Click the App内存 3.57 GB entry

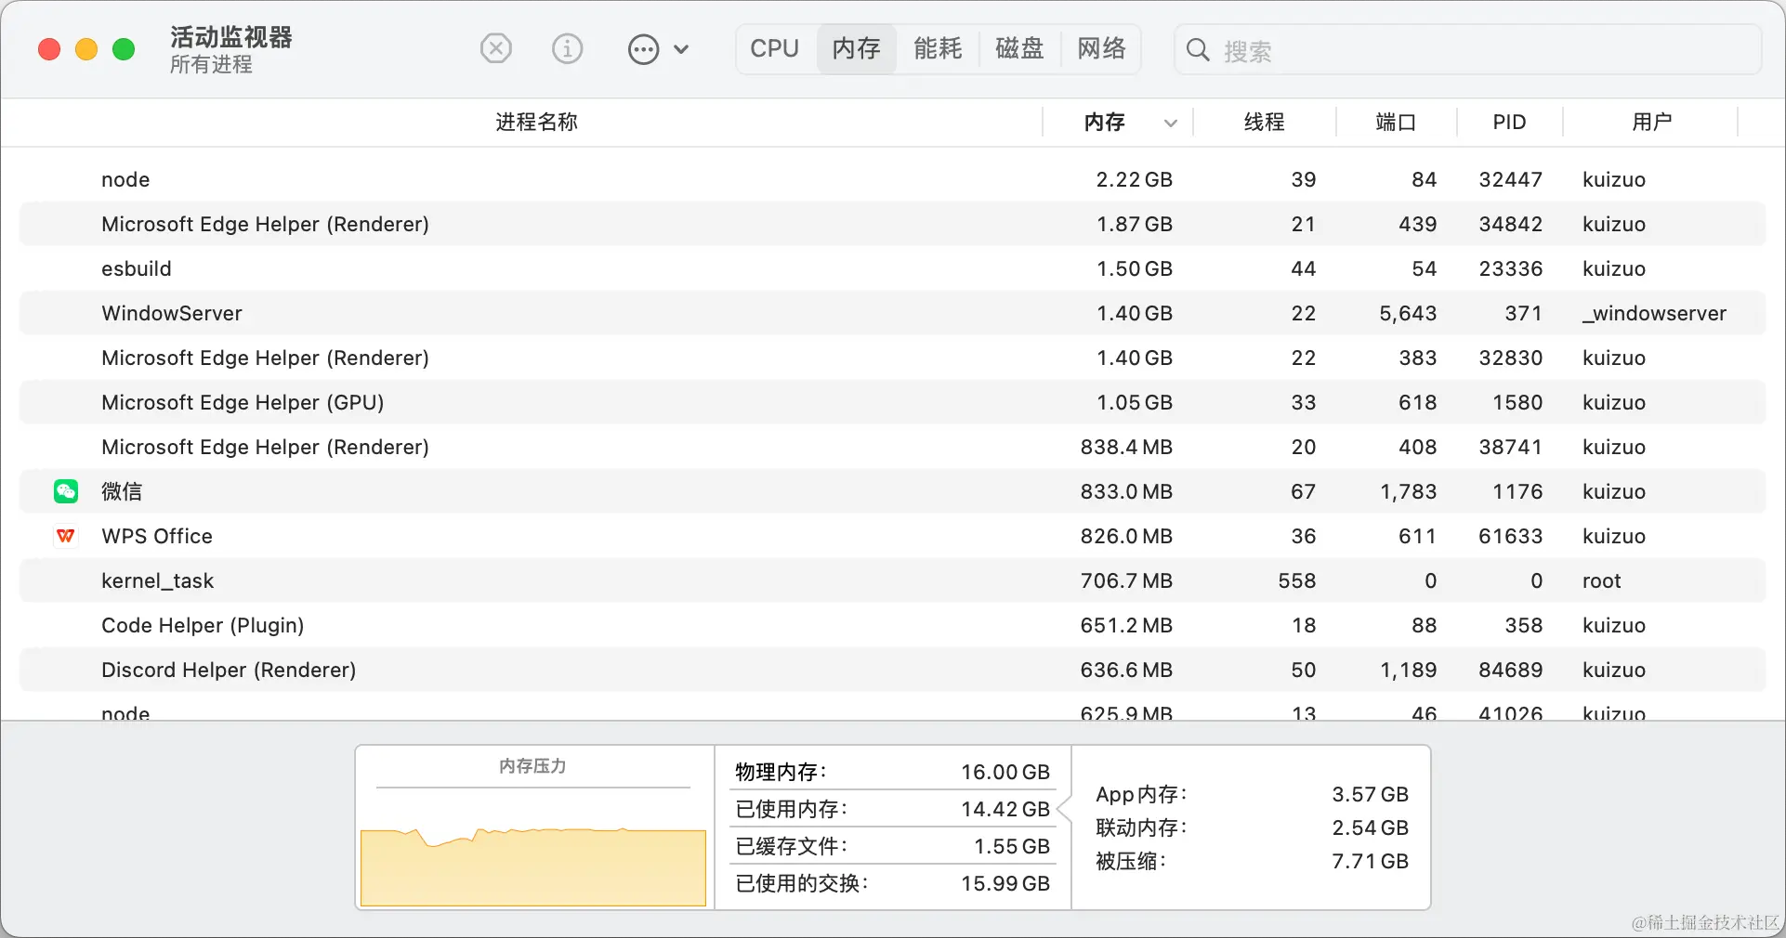tap(1252, 794)
